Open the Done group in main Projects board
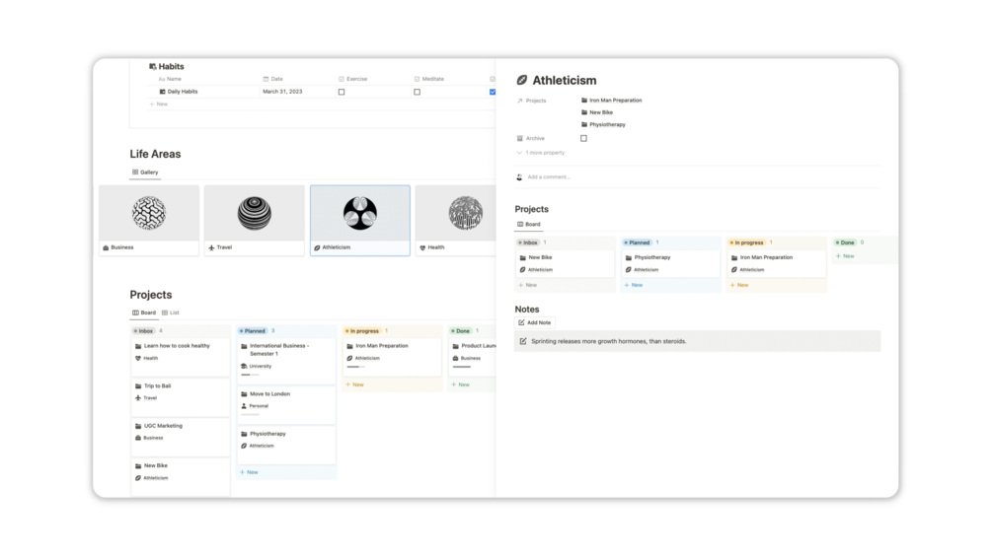992x557 pixels. [x=460, y=331]
